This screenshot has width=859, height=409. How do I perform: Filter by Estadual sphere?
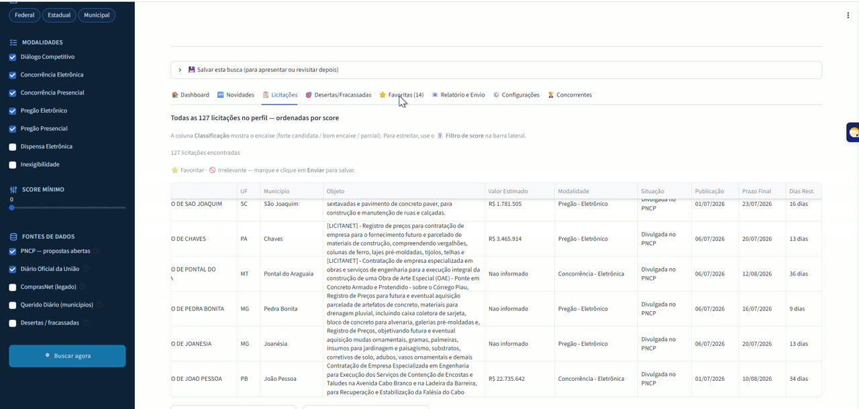coord(59,15)
